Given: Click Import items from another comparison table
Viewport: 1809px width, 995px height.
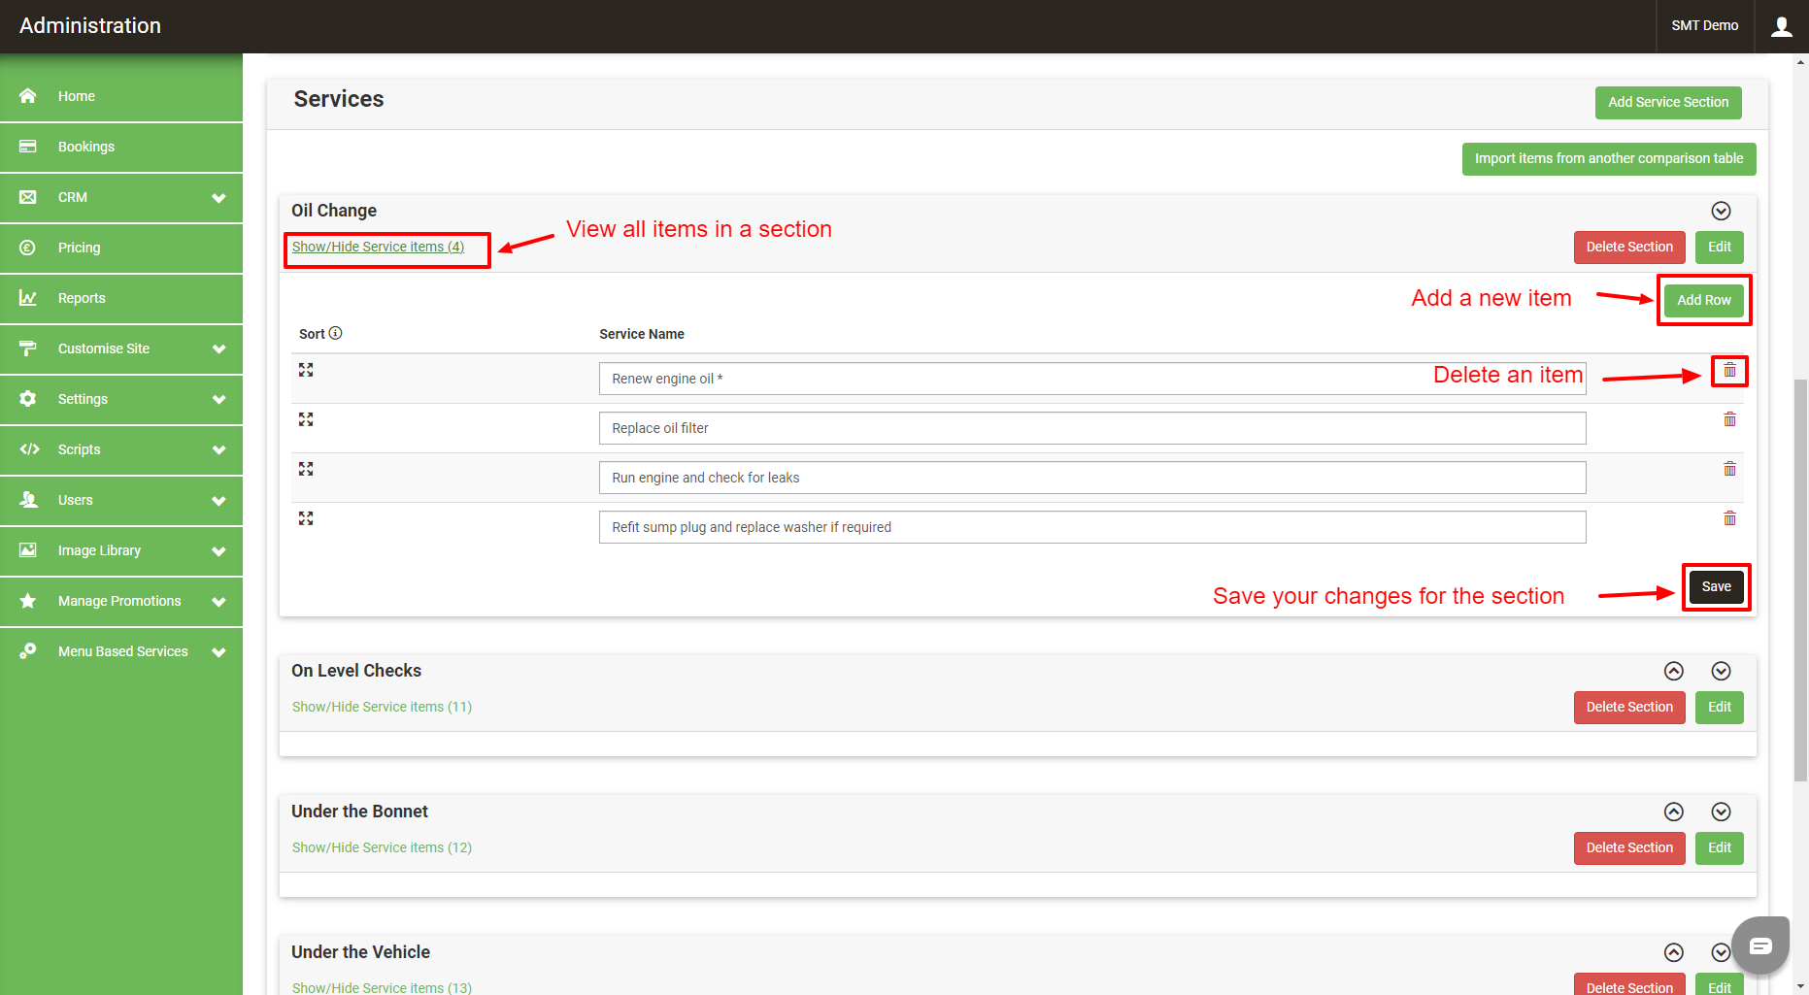Looking at the screenshot, I should tap(1609, 159).
